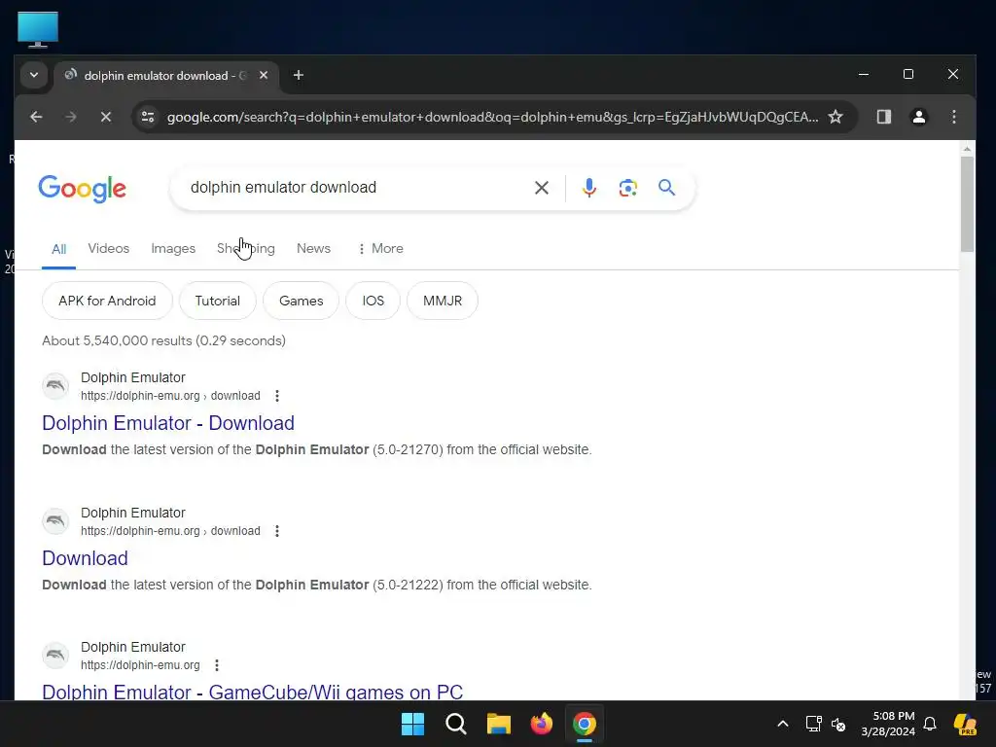Open a new tab with plus button
This screenshot has height=747, width=996.
click(x=298, y=75)
